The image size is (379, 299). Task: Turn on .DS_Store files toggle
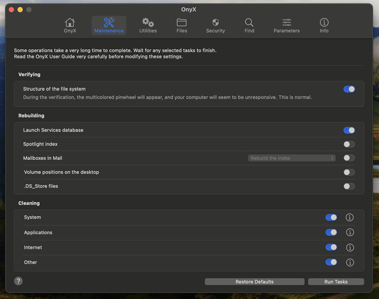pos(349,186)
